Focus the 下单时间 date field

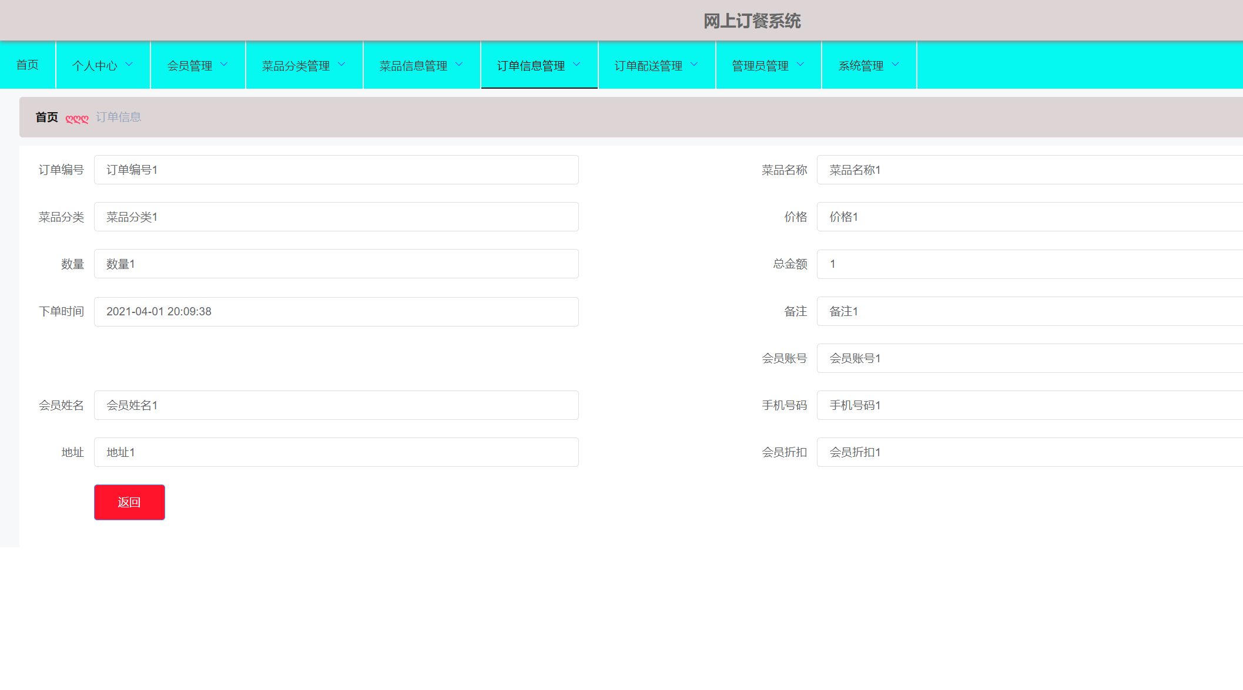(x=336, y=312)
